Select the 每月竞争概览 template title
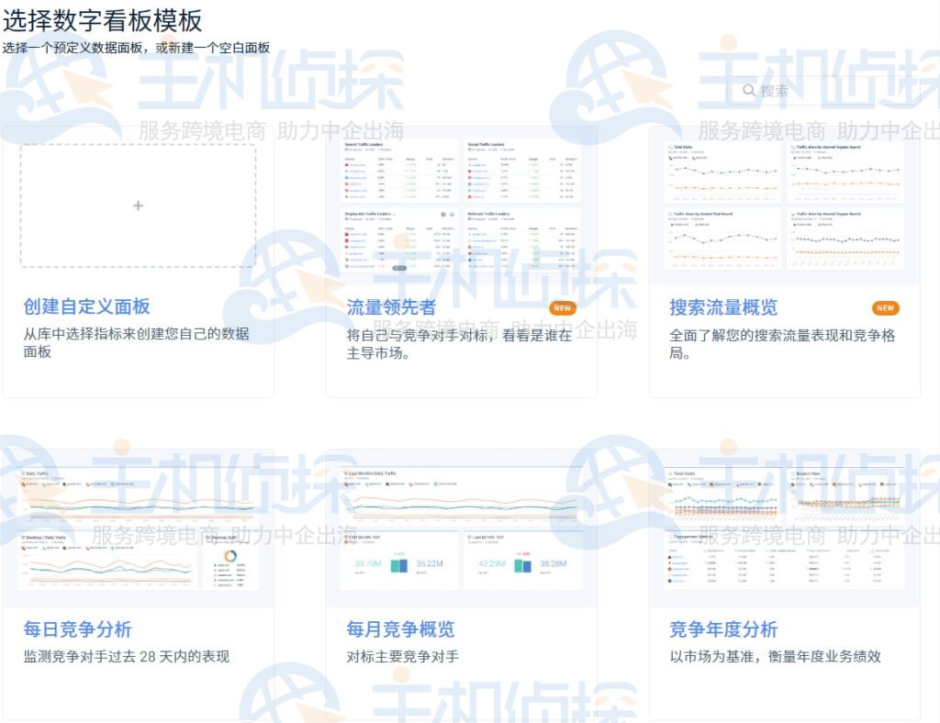940x723 pixels. (400, 629)
